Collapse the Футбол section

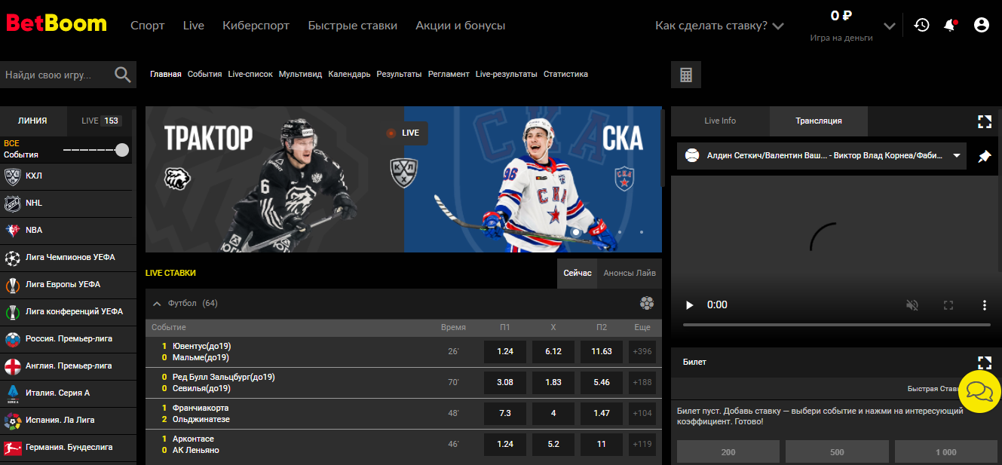[x=157, y=304]
